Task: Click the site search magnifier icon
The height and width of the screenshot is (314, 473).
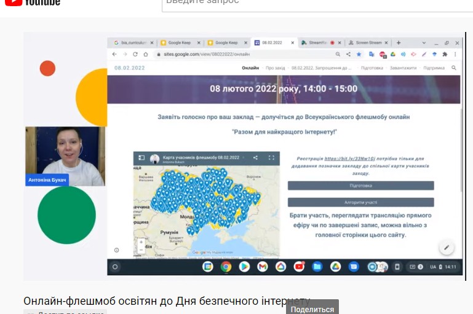Action: click(x=454, y=68)
